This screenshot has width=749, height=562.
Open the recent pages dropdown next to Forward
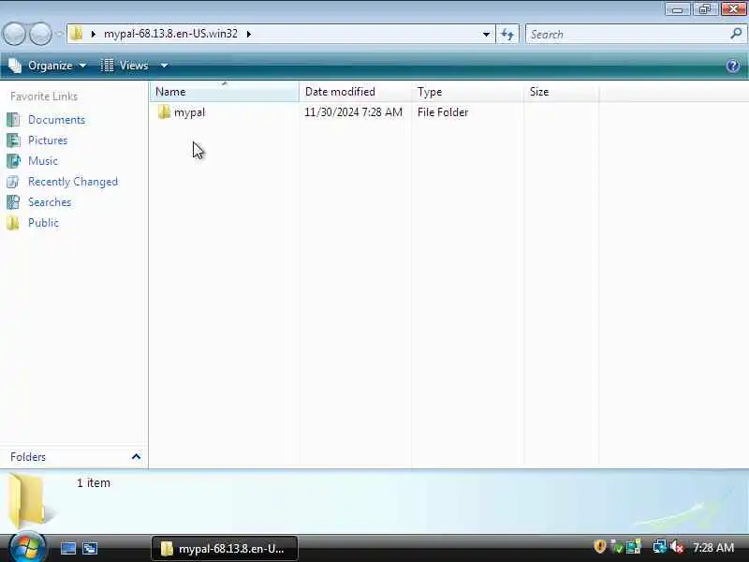coord(59,34)
